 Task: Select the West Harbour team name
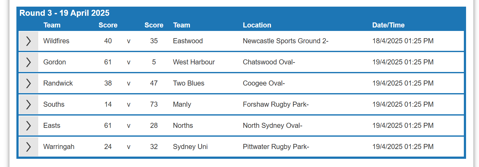(x=194, y=62)
